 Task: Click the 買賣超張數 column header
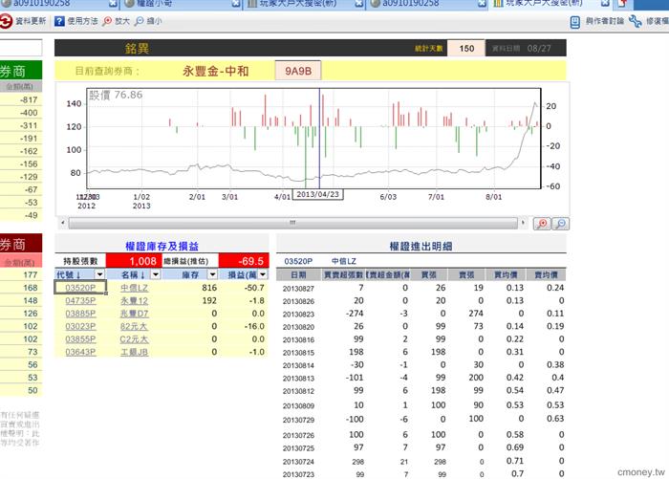click(343, 275)
